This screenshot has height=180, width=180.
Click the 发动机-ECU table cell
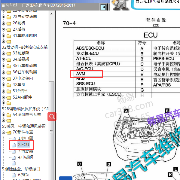(104, 53)
